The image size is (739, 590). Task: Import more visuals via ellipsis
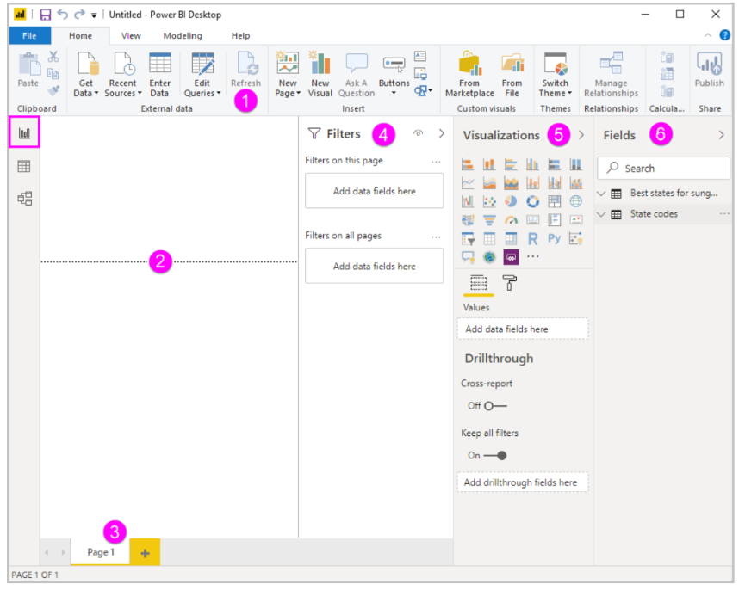pyautogui.click(x=532, y=257)
